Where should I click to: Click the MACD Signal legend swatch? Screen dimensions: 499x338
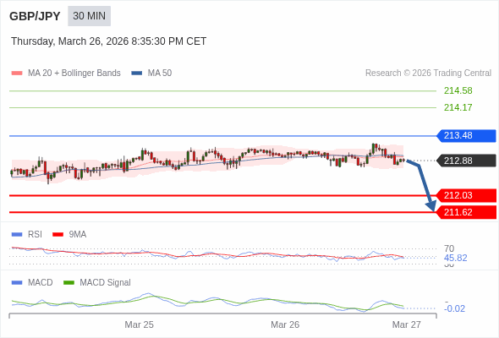pos(69,283)
